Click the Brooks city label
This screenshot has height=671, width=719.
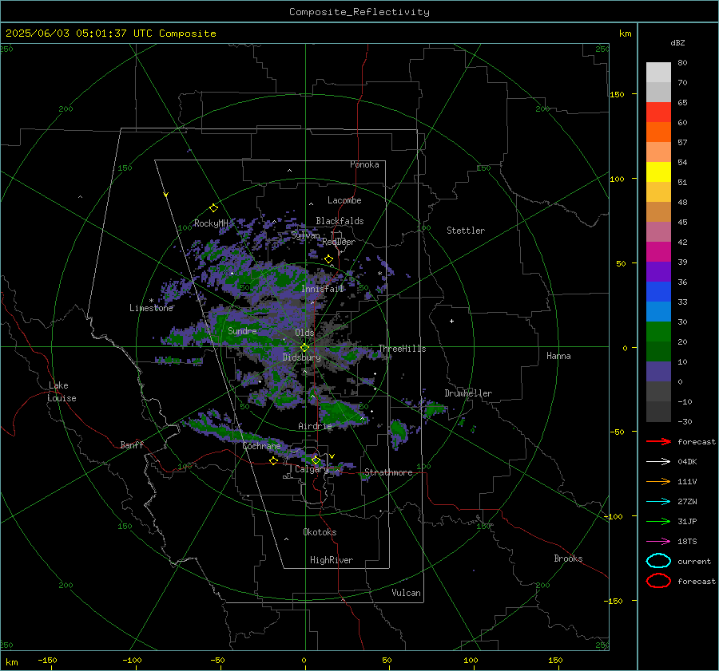[x=568, y=559]
